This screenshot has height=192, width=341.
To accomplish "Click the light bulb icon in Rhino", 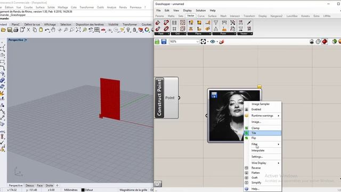I will click(x=128, y=30).
